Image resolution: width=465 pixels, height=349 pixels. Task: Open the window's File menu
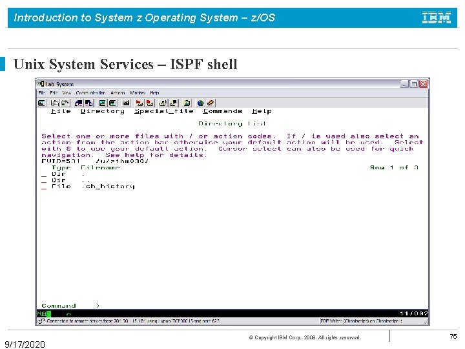click(41, 92)
